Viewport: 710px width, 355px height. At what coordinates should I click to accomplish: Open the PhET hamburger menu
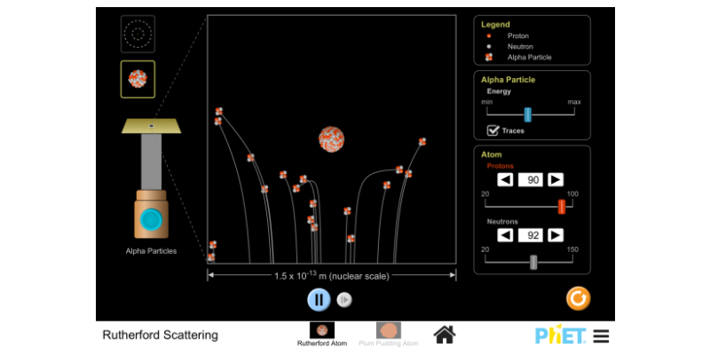[x=601, y=335]
